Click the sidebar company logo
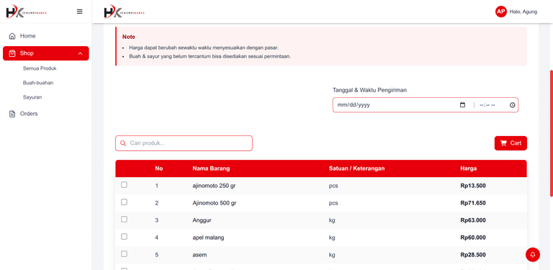The image size is (553, 270). (x=26, y=12)
